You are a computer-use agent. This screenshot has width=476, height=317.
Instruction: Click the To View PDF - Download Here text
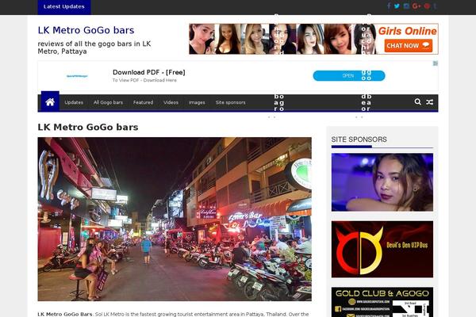[144, 80]
